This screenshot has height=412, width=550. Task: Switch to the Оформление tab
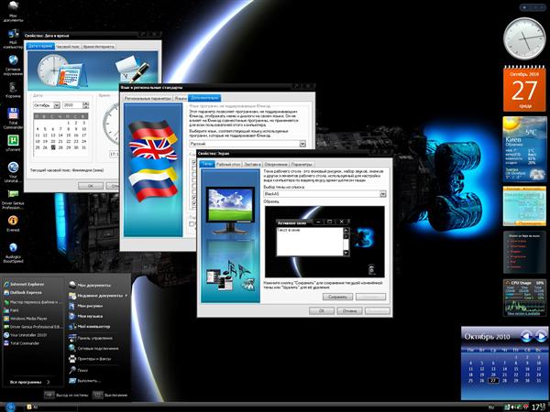(x=276, y=164)
